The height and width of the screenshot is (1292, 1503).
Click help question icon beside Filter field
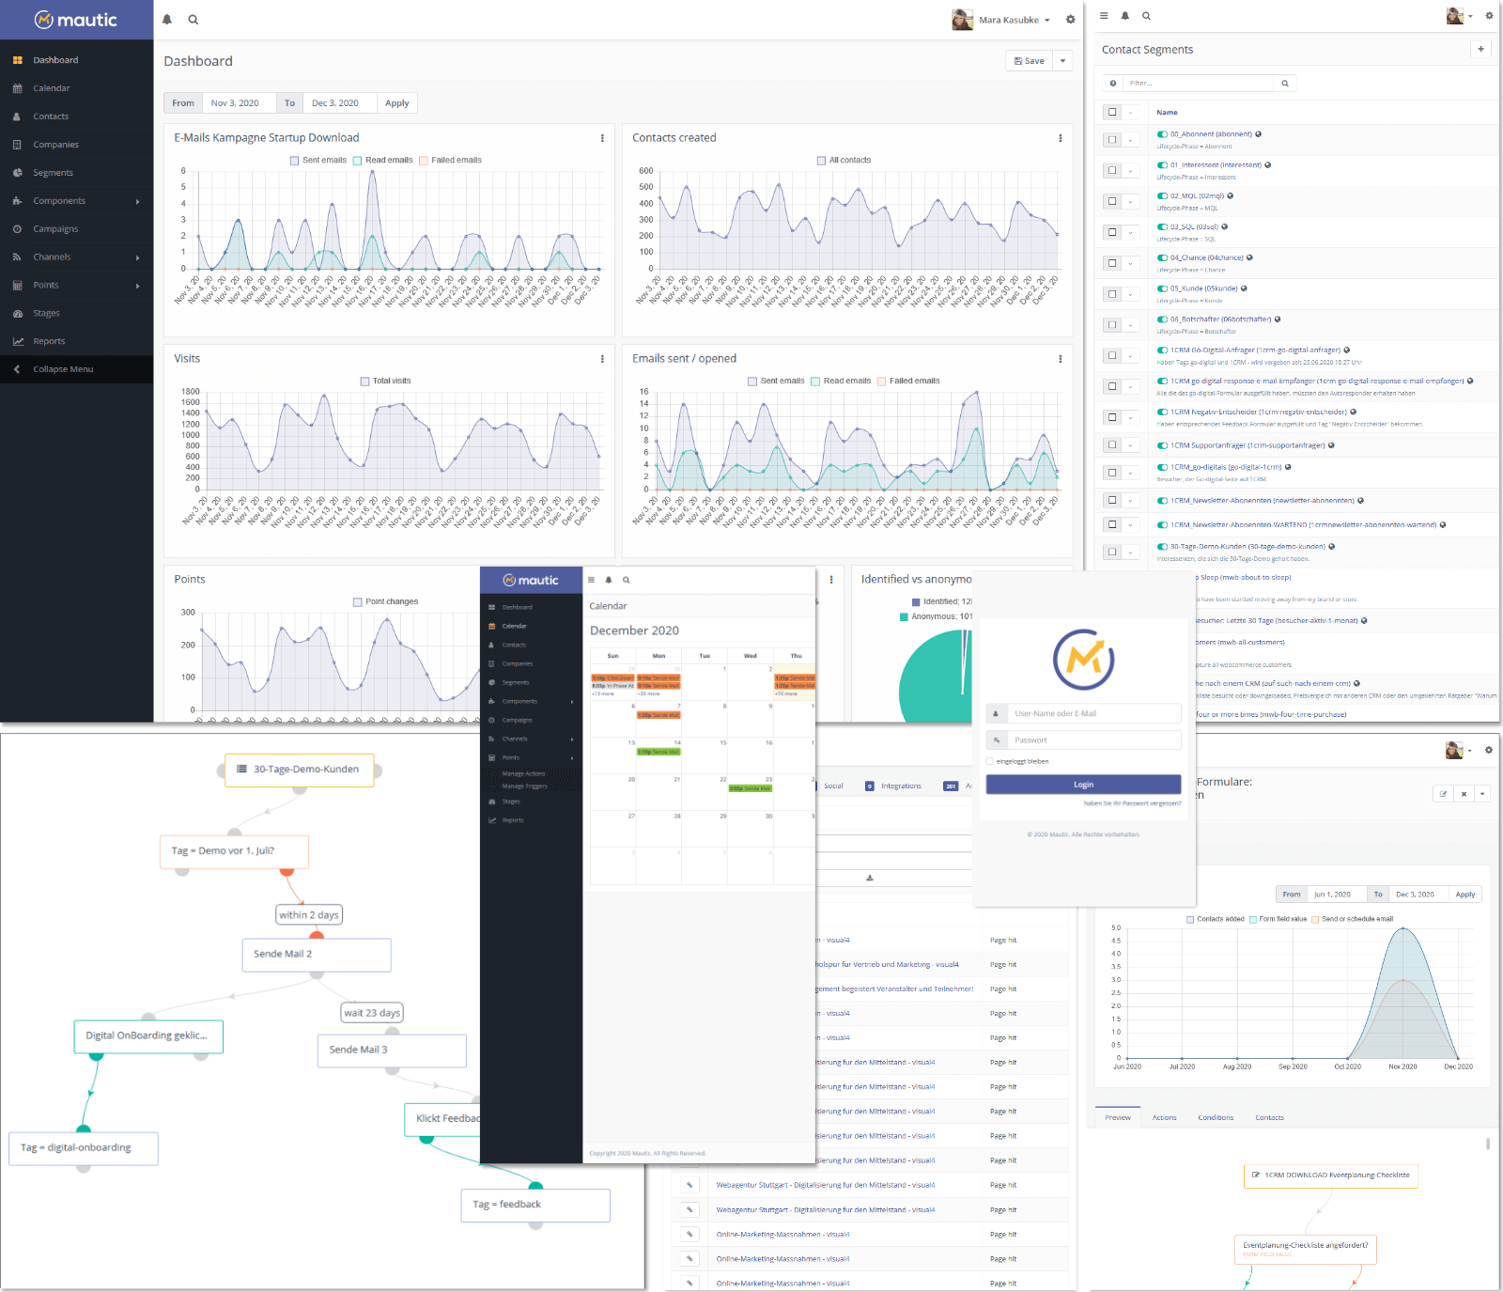coord(1113,84)
